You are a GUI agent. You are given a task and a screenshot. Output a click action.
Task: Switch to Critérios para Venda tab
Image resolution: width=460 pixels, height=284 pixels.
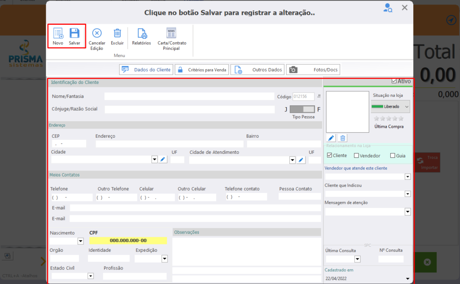202,70
